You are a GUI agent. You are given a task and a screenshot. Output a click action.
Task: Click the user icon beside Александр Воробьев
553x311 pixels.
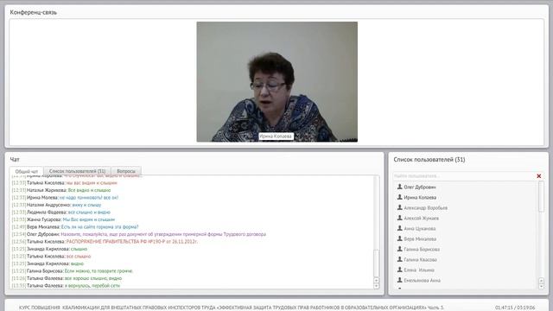click(x=399, y=207)
